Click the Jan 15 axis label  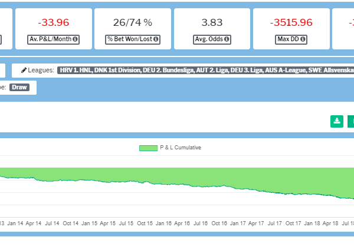(x=89, y=223)
